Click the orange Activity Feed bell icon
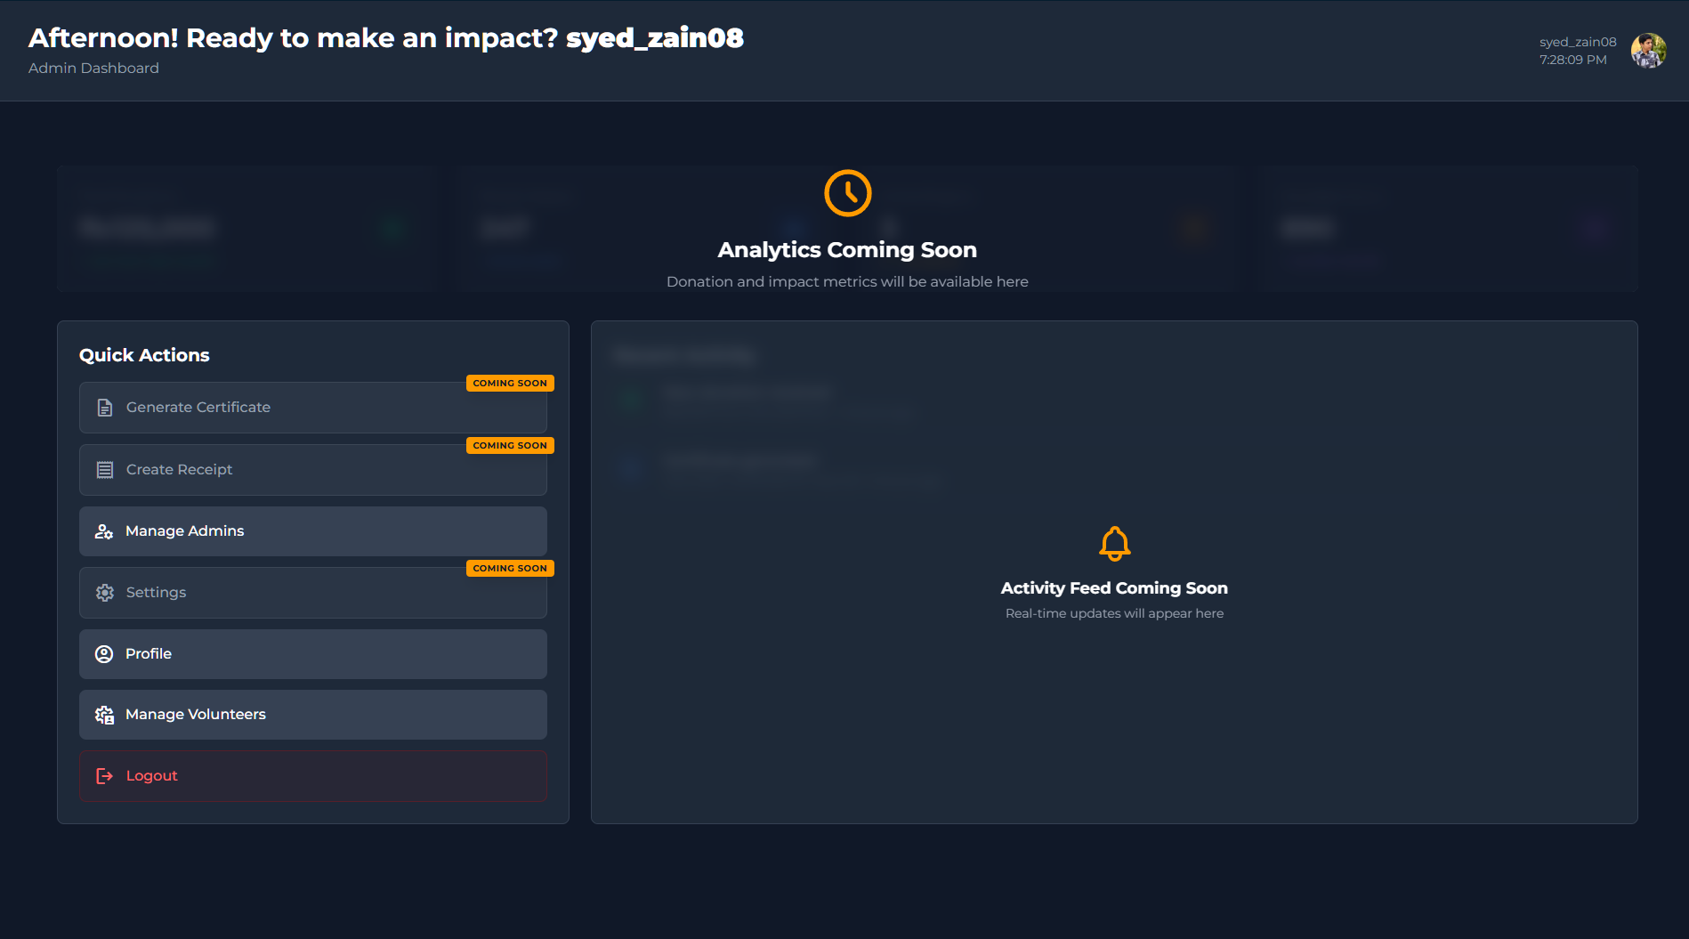This screenshot has width=1689, height=939. click(x=1114, y=543)
